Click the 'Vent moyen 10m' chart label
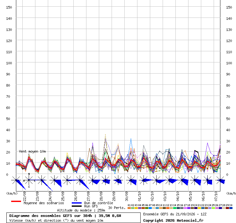The image size is (236, 223). pos(32,151)
